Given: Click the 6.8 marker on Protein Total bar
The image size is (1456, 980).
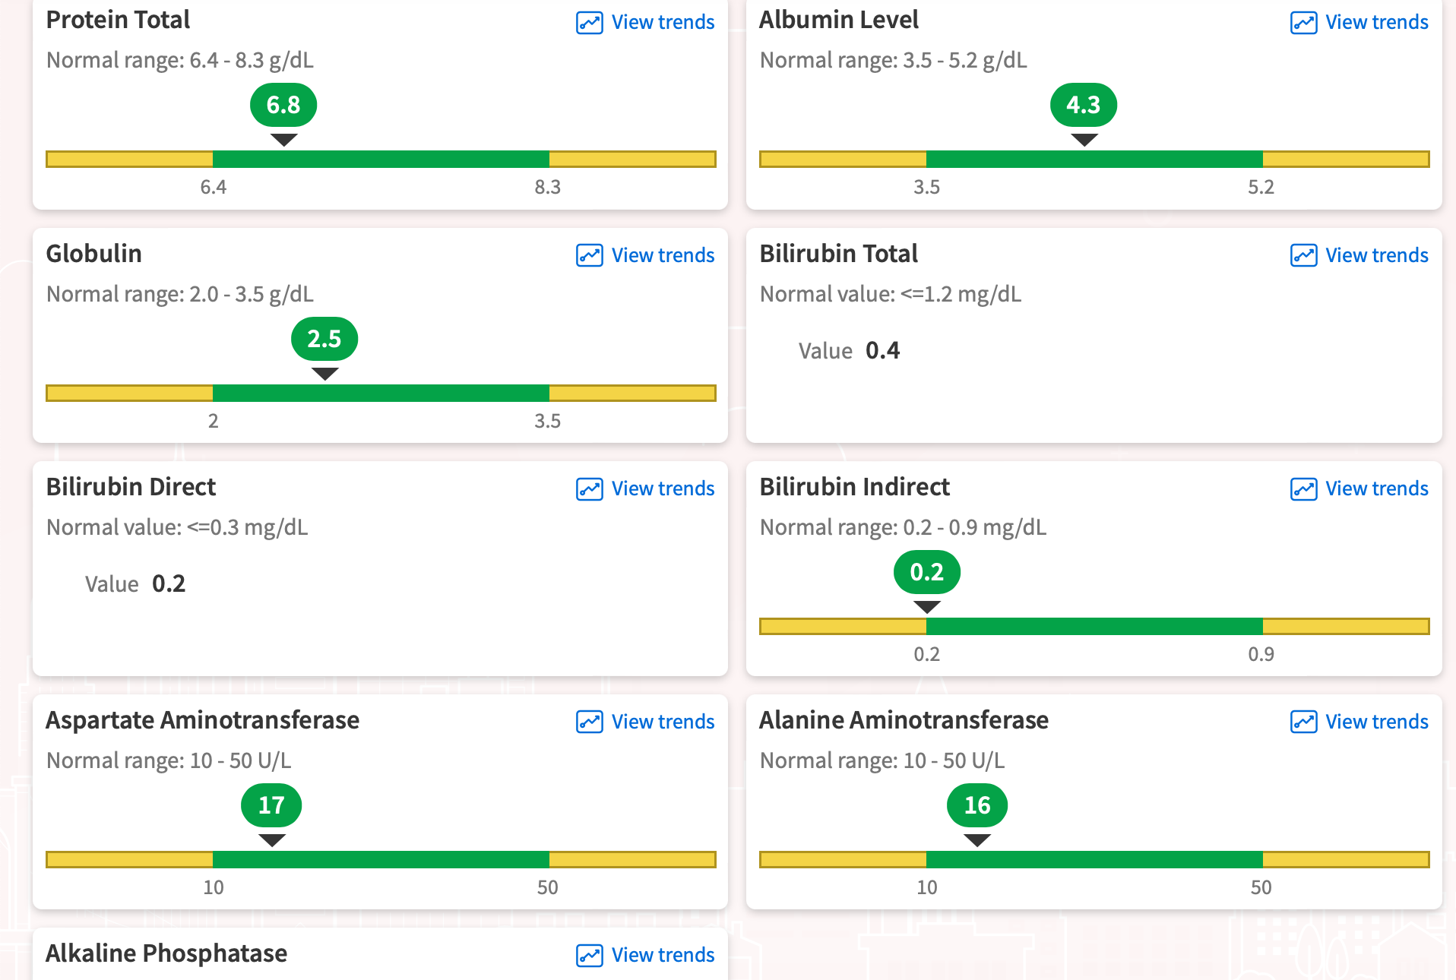Looking at the screenshot, I should click(x=283, y=105).
